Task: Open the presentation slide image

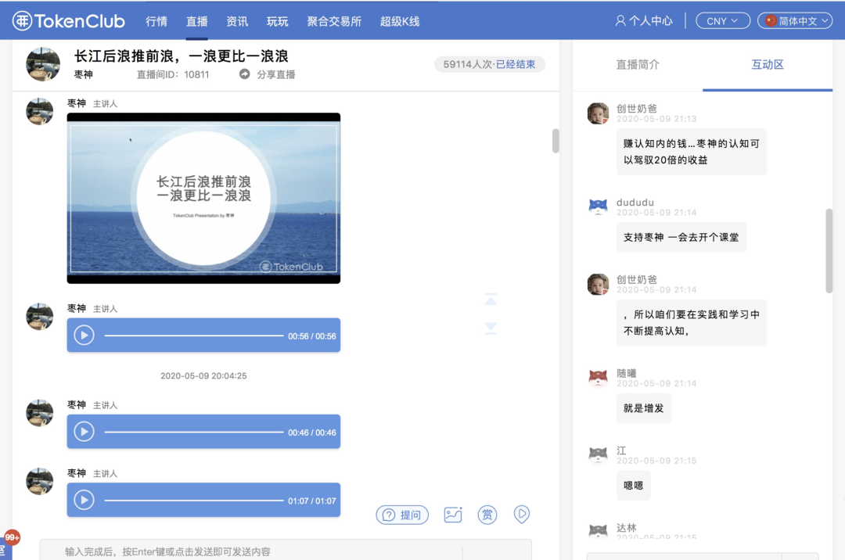Action: [x=203, y=198]
